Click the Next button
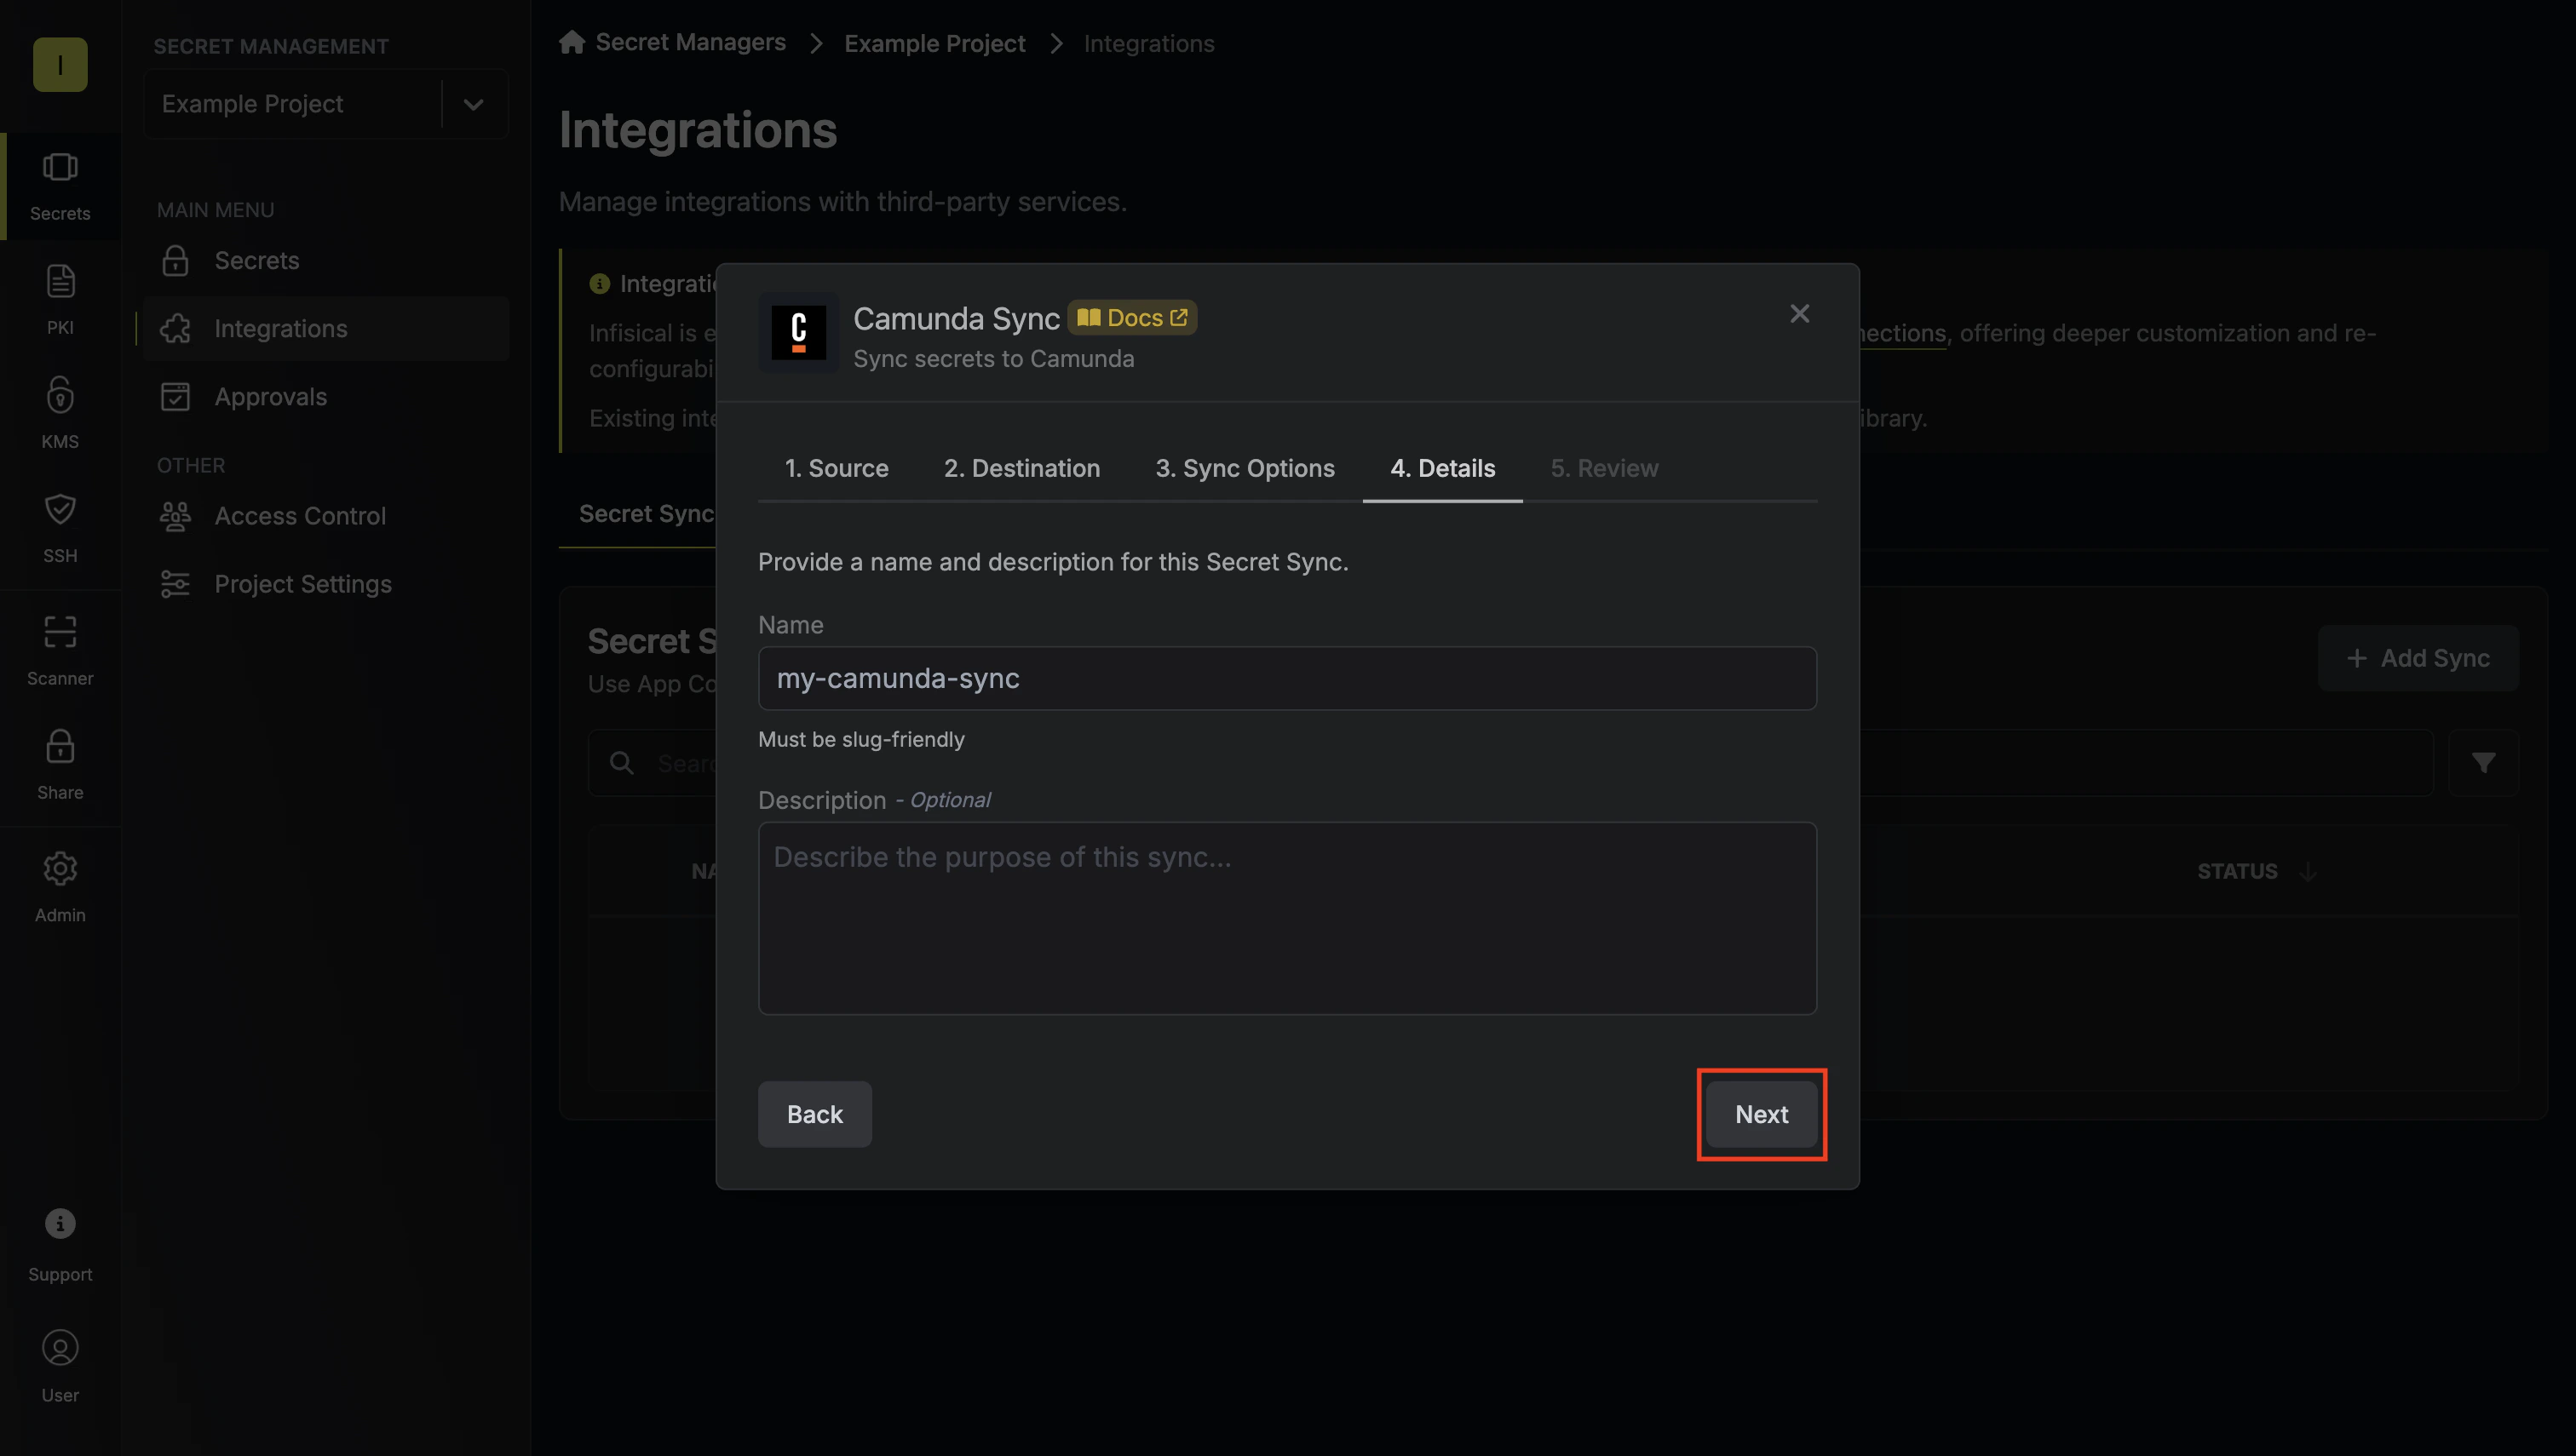This screenshot has height=1456, width=2576. pos(1762,1114)
